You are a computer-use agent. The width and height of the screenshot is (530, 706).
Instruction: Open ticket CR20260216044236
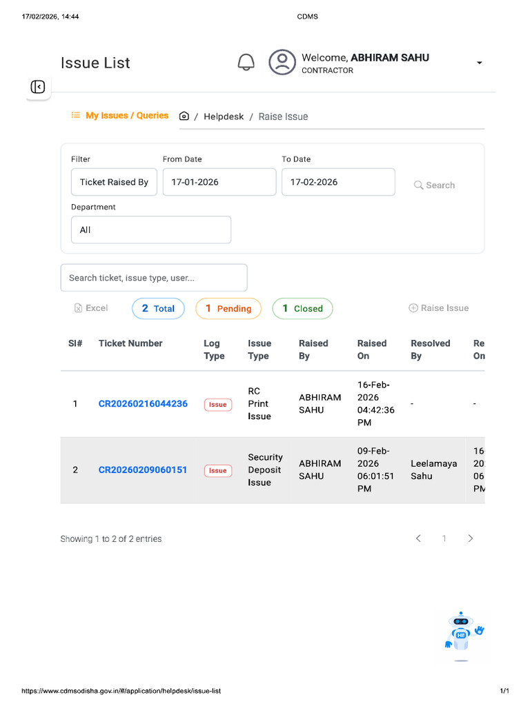(x=143, y=404)
